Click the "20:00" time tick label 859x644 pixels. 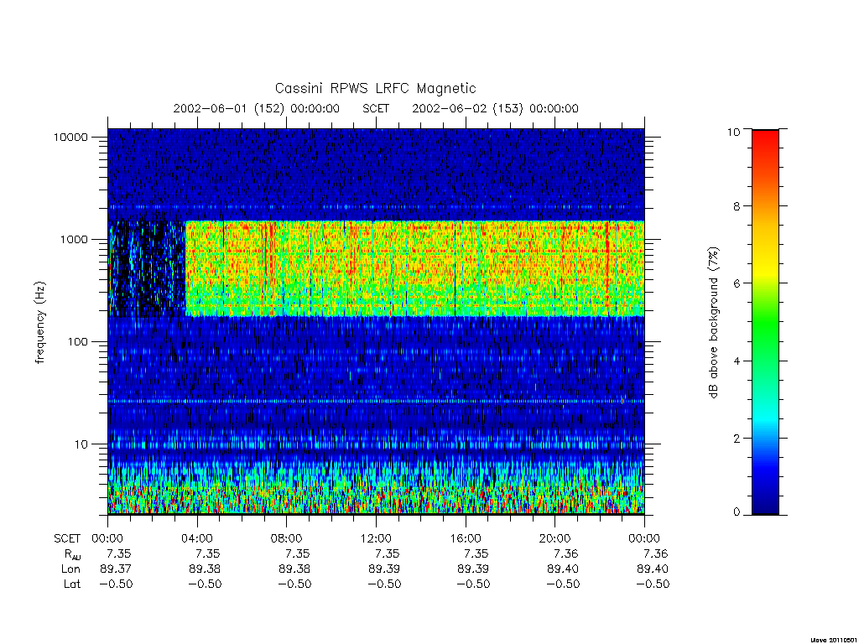[x=555, y=539]
